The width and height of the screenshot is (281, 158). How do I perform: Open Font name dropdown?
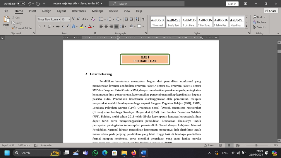click(x=59, y=19)
